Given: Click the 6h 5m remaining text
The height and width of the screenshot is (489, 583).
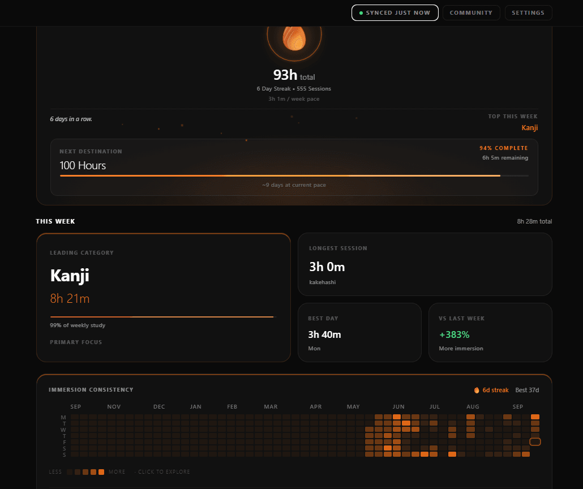Looking at the screenshot, I should click(x=505, y=158).
